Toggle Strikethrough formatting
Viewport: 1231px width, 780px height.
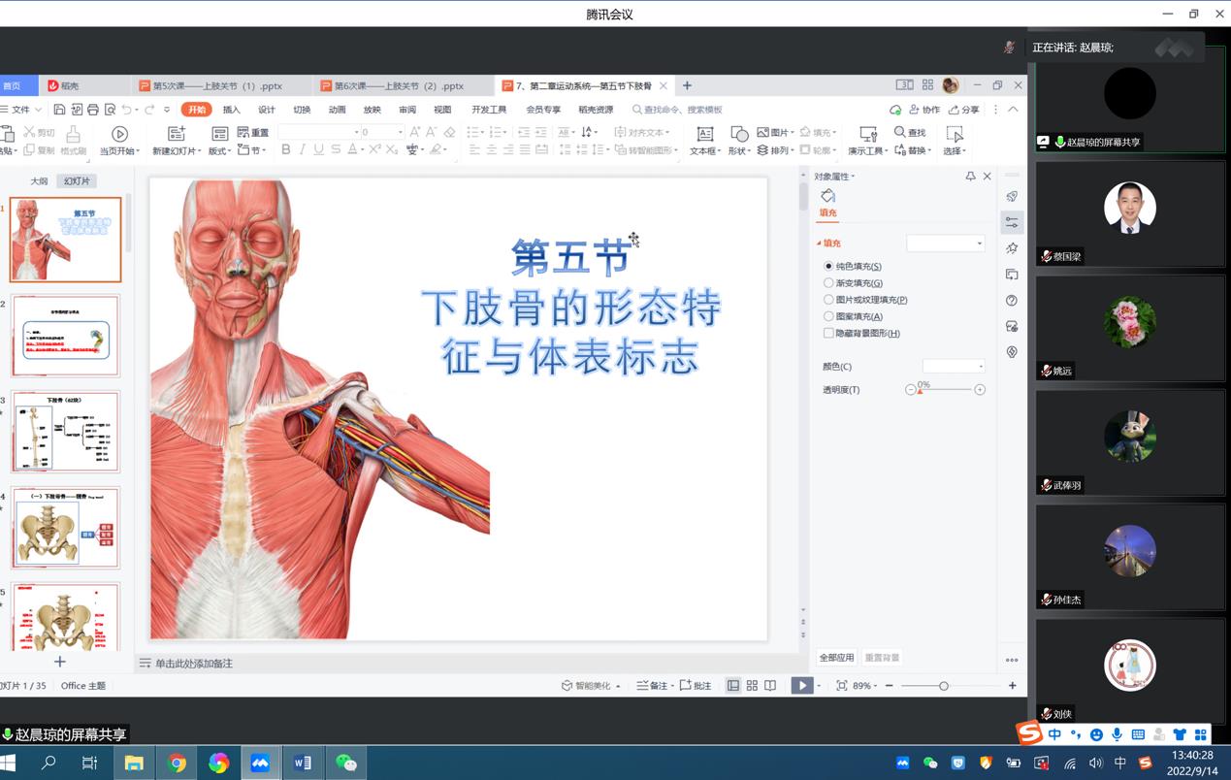335,149
